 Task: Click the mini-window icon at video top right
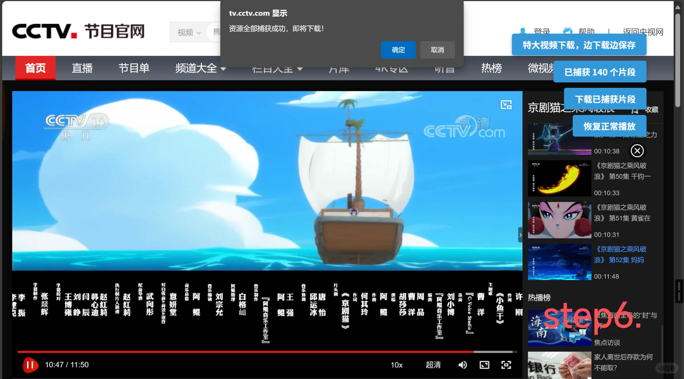pos(506,105)
